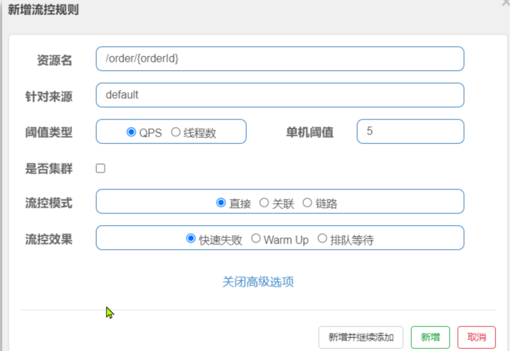Click the 针对来源 default input field

[x=280, y=95]
